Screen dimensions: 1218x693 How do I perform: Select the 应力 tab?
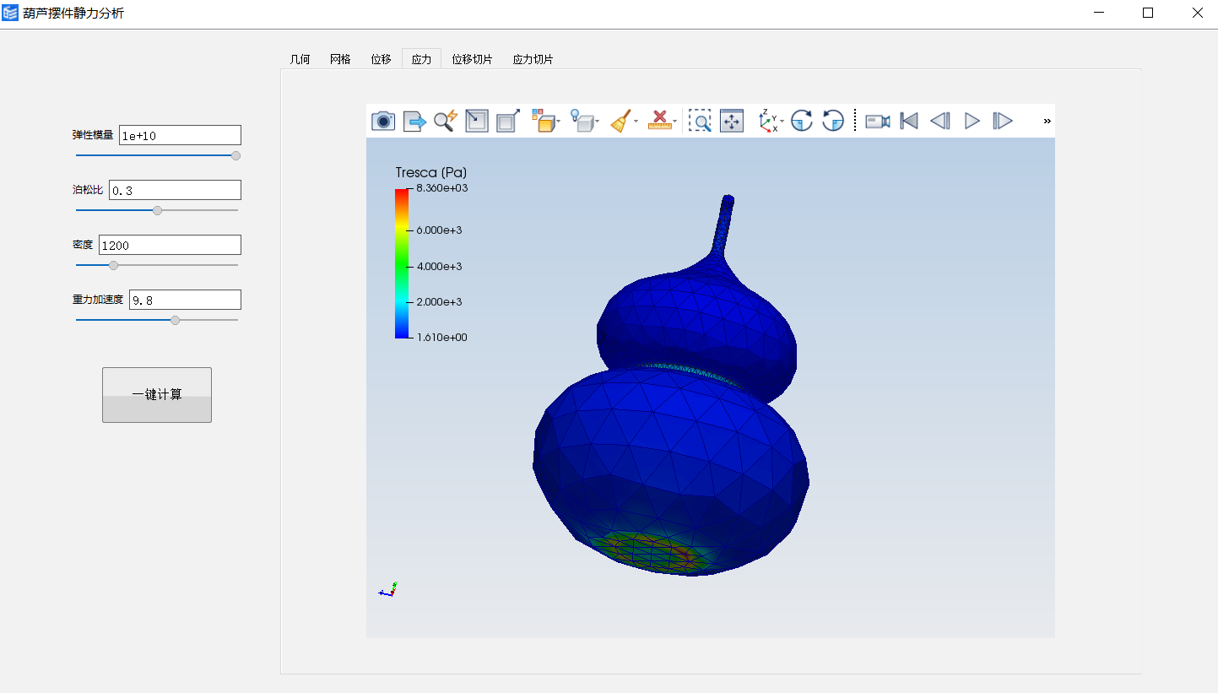(x=421, y=59)
